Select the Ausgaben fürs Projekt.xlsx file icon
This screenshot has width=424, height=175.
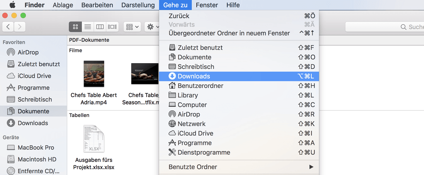pos(94,139)
